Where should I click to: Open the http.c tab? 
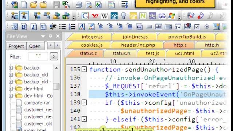coord(180,45)
